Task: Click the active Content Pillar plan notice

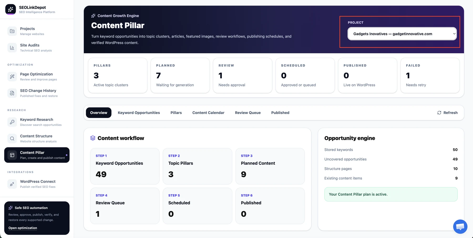Action: click(391, 194)
